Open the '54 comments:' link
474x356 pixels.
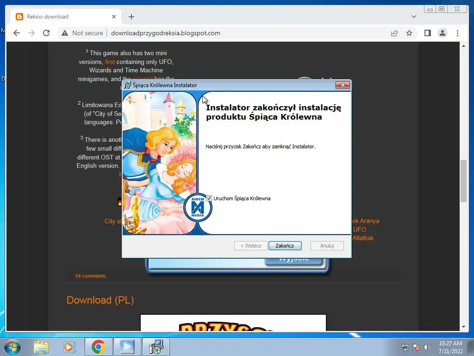click(x=91, y=276)
